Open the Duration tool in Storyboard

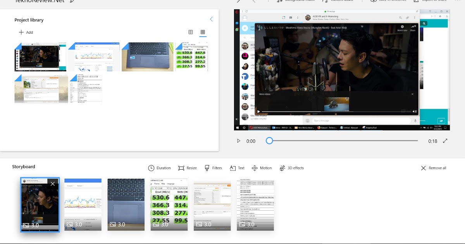pos(159,168)
